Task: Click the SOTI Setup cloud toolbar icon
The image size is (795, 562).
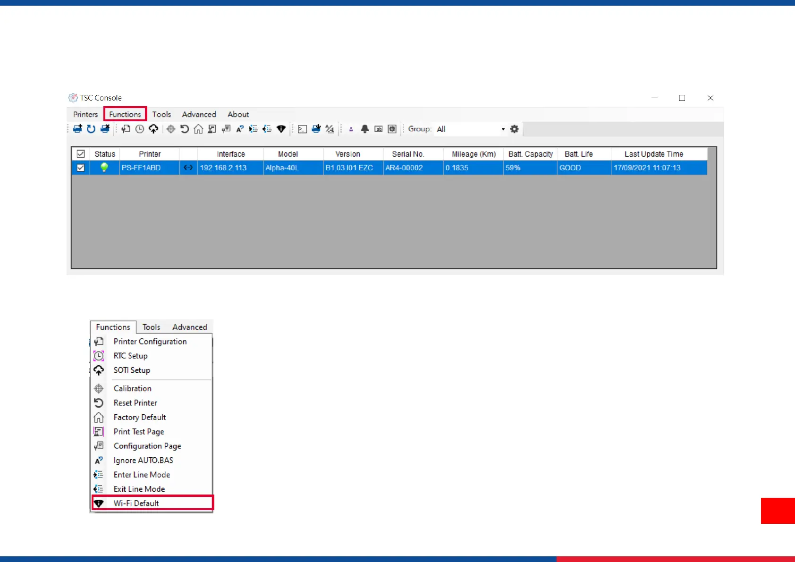Action: click(153, 129)
